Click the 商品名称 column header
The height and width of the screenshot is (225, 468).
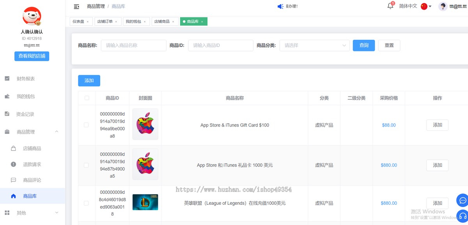tap(235, 98)
